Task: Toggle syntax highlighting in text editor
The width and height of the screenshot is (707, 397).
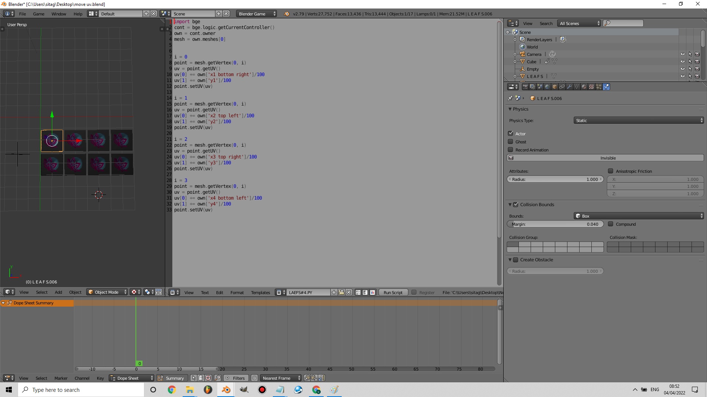Action: tap(372, 292)
